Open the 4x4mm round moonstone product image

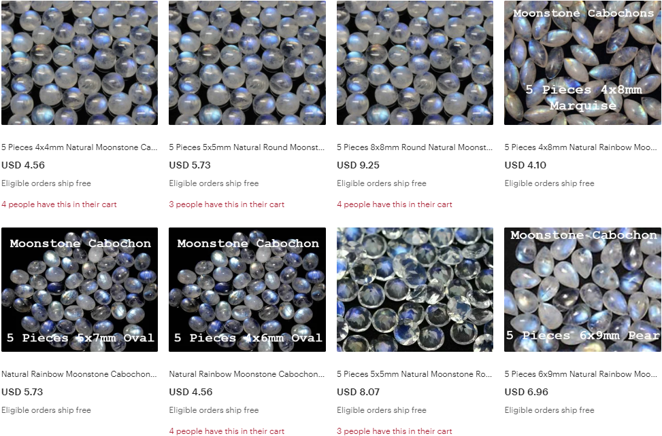80,62
